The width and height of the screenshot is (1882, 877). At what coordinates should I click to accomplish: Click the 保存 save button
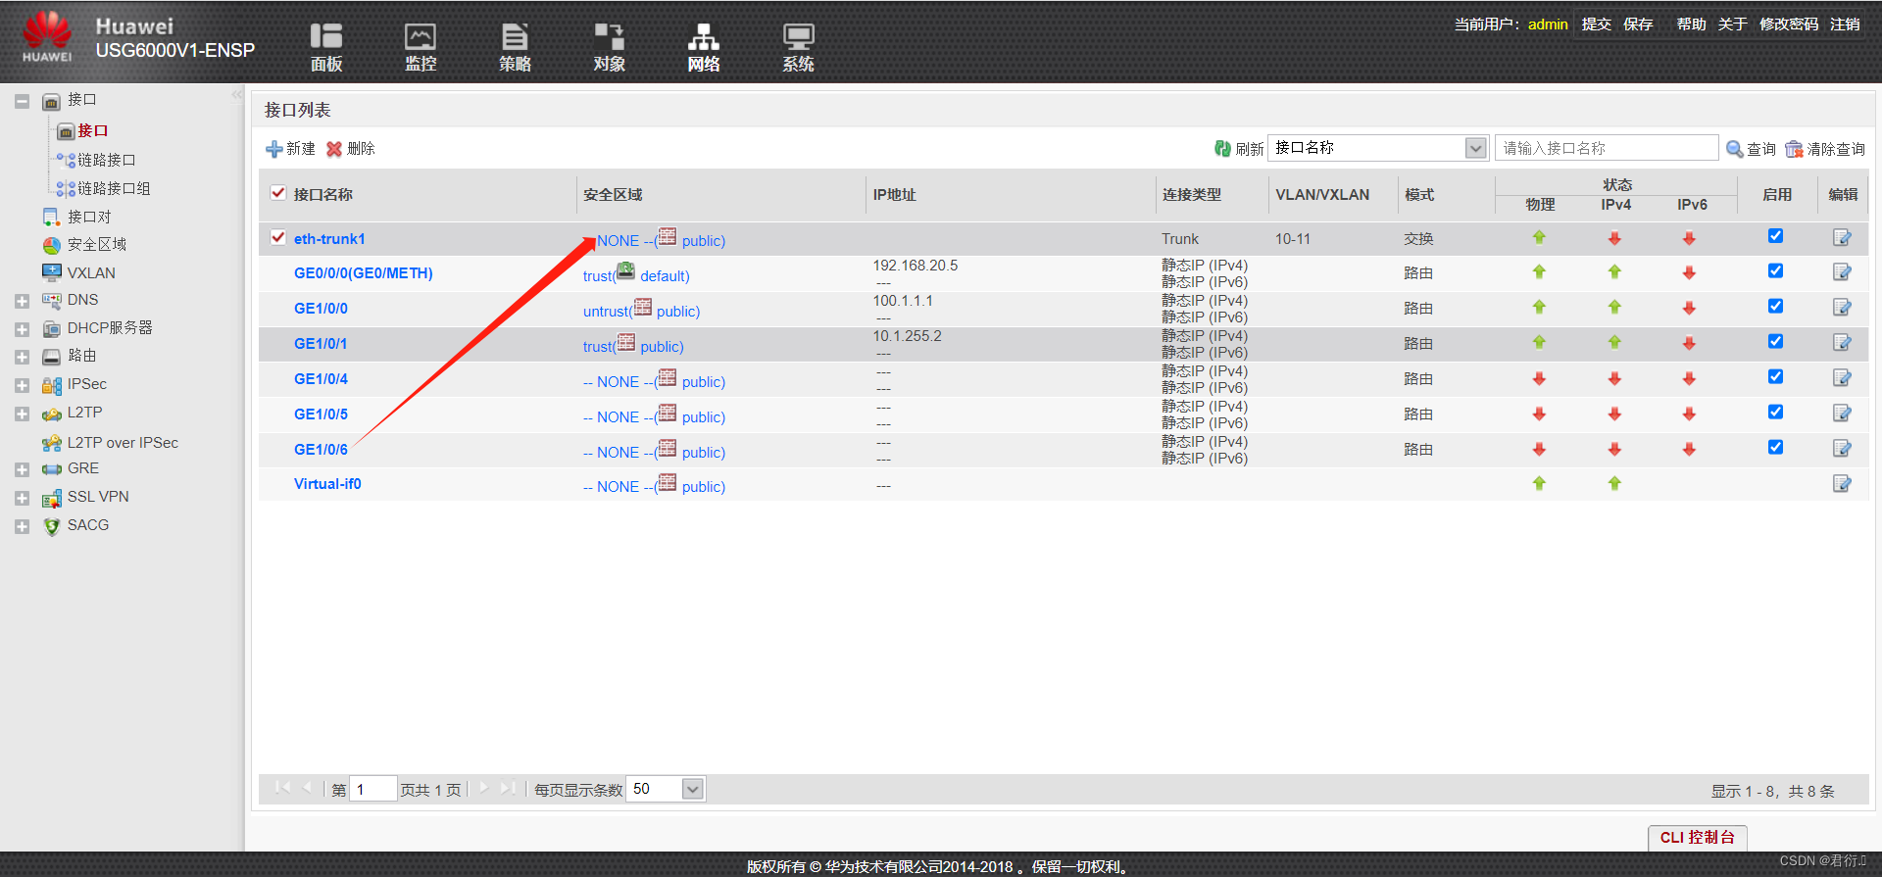1638,24
